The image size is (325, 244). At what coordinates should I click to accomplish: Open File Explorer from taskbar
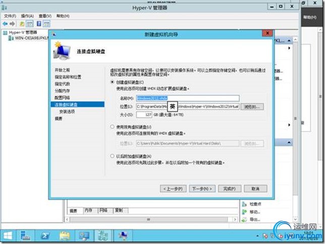click(65, 236)
